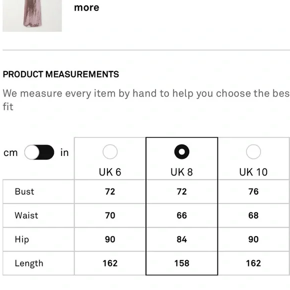Click the UK 8 hip value 84

click(x=182, y=239)
